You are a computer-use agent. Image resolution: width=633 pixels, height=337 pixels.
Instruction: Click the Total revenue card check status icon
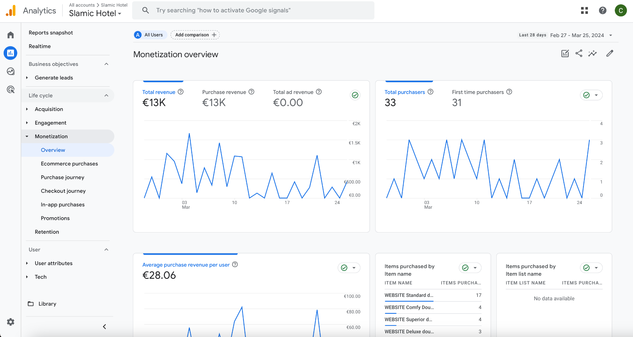355,95
